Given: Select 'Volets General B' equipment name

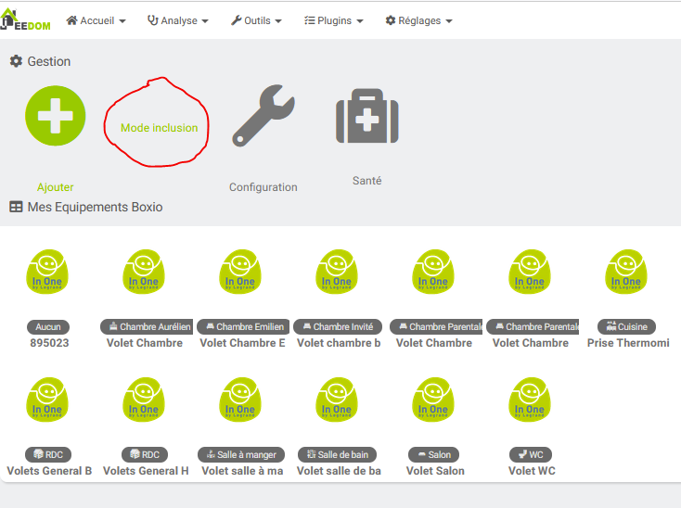Looking at the screenshot, I should (49, 471).
